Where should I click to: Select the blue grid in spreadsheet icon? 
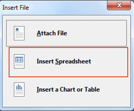19,60
